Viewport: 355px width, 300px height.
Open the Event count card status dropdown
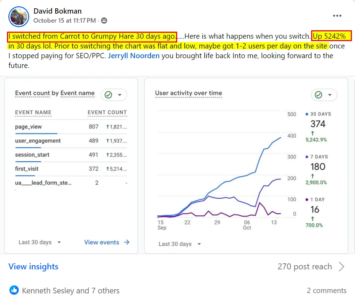pos(120,95)
